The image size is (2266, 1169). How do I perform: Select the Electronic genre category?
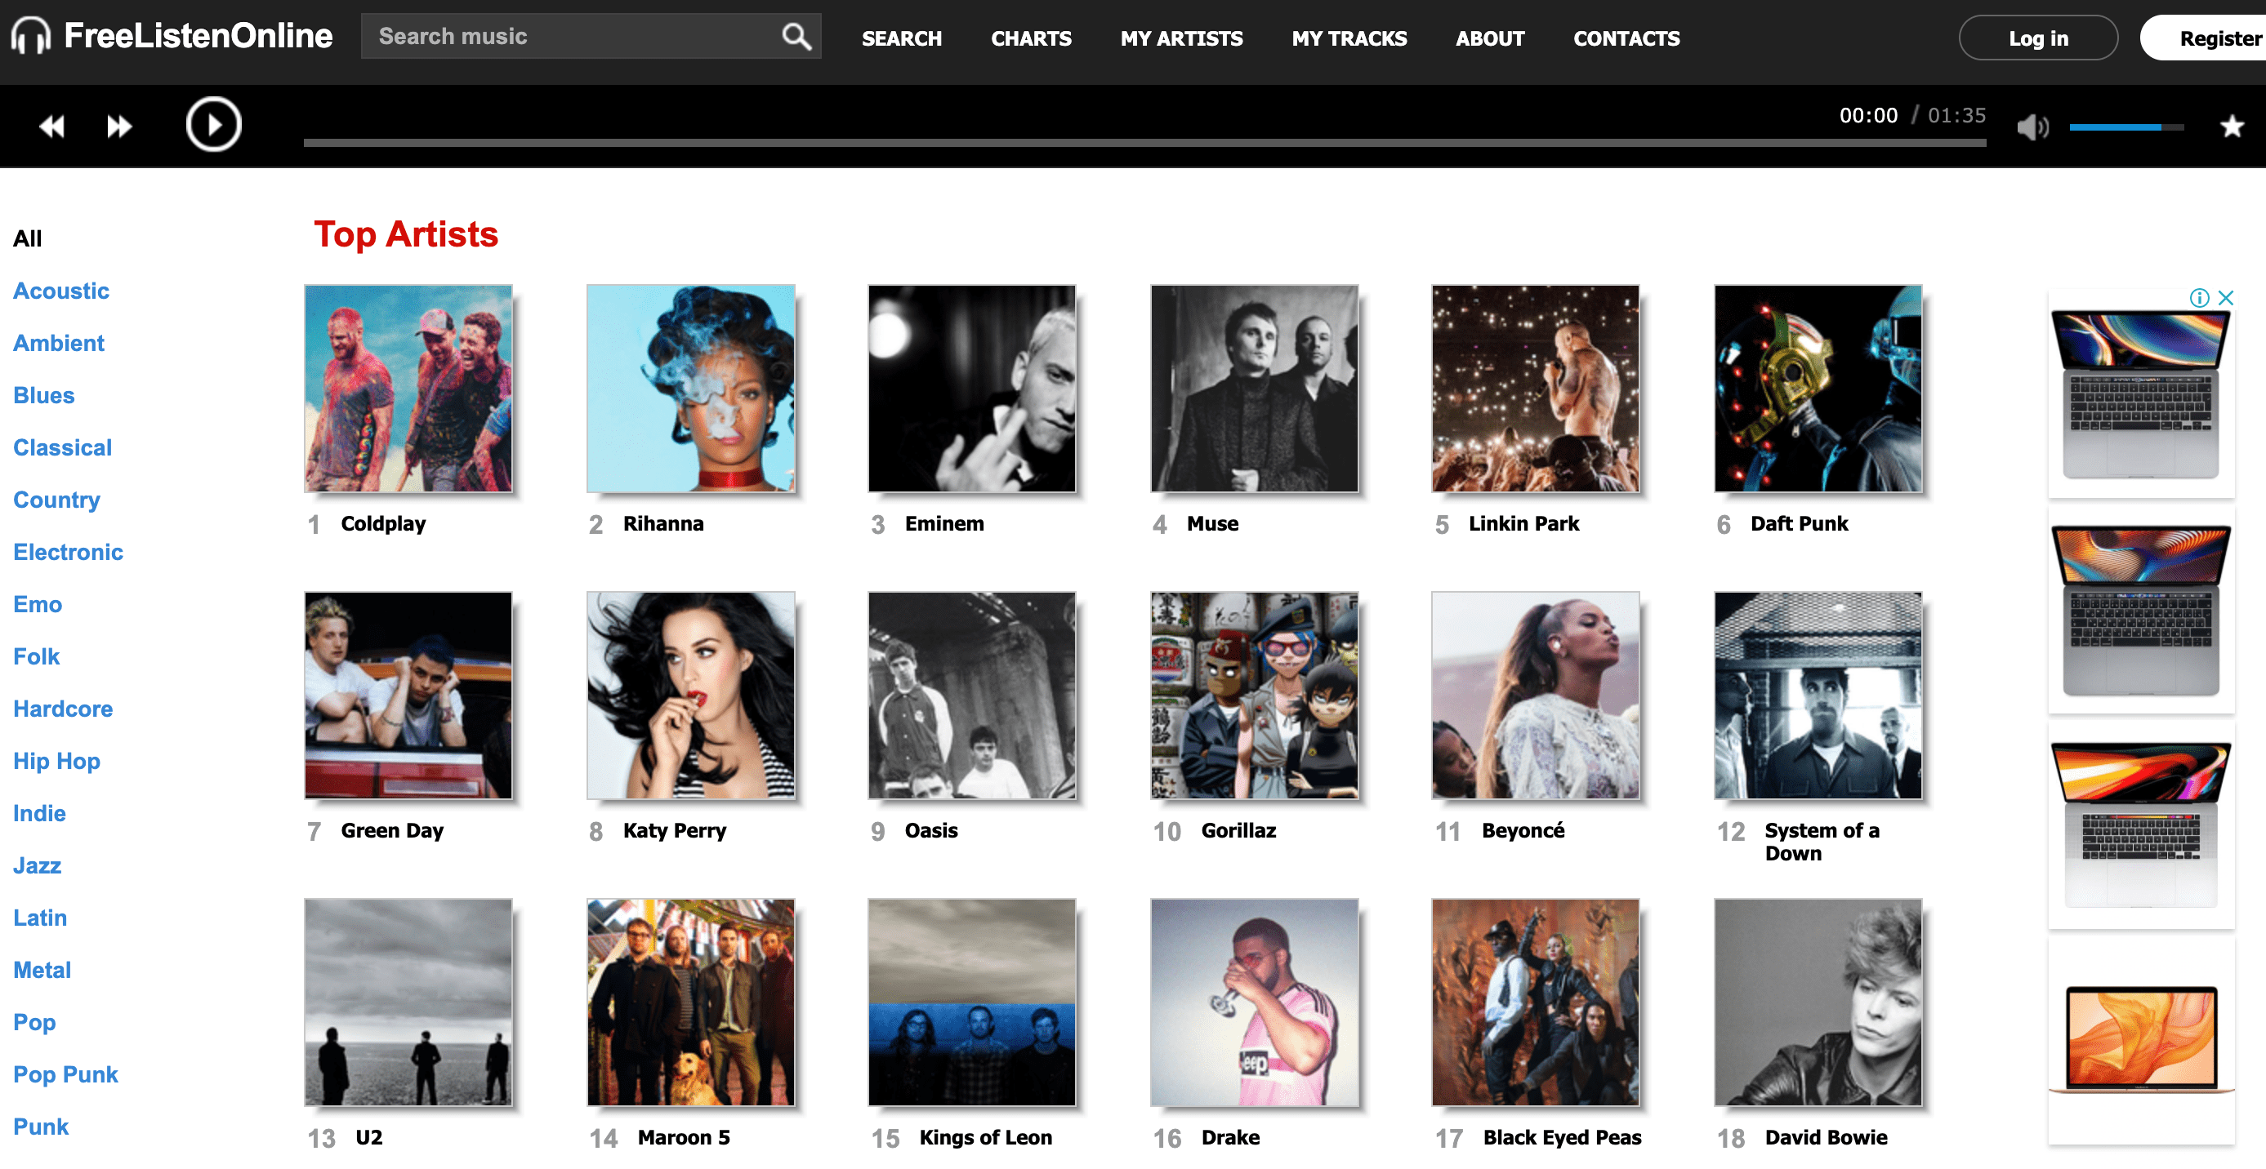point(69,552)
